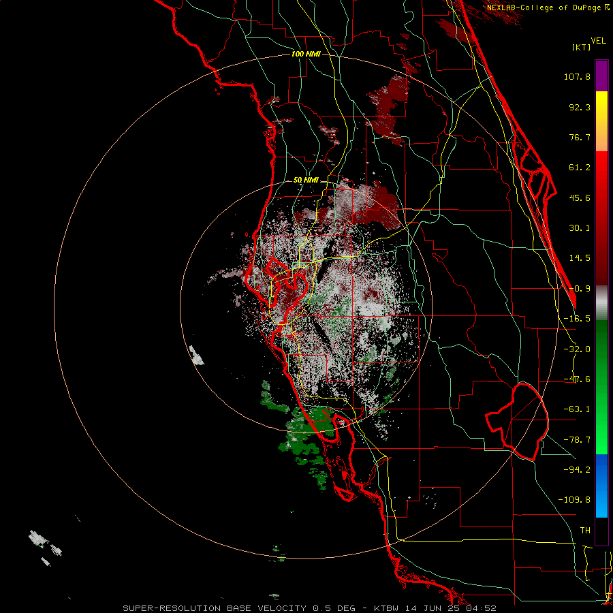The height and width of the screenshot is (613, 613).
Task: Pick the purple segment of the velocity color bar
Action: point(601,76)
